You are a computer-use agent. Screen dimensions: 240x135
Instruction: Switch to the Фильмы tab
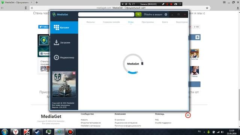[90, 22]
